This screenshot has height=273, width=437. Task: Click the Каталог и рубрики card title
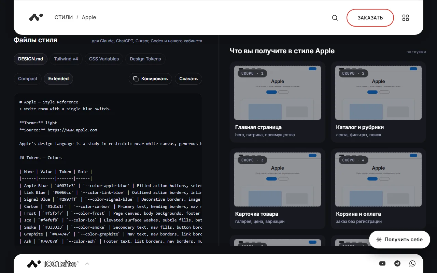[360, 127]
